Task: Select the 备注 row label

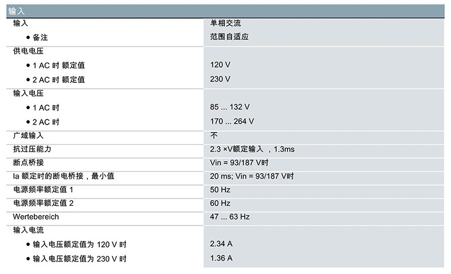Action: (40, 37)
